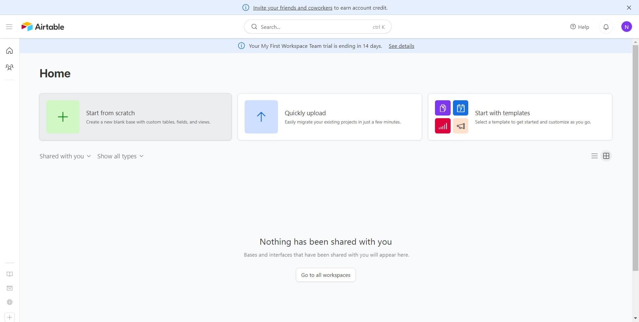The width and height of the screenshot is (639, 322).
Task: Click the Home icon in sidebar
Action: (x=10, y=51)
